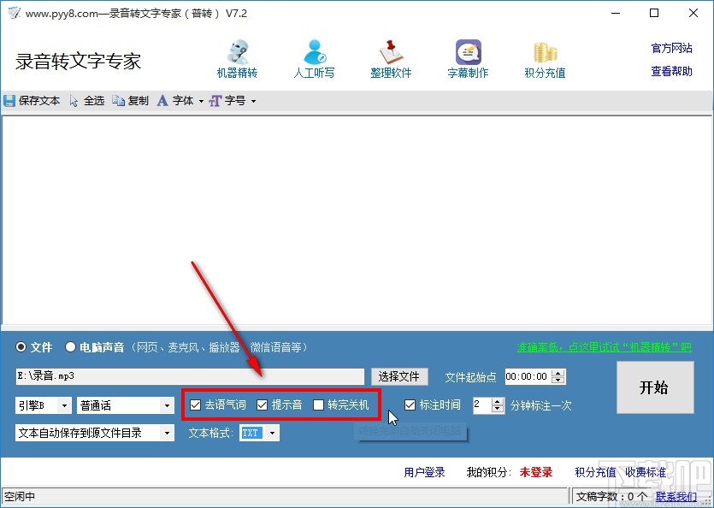Viewport: 714px width, 508px height.
Task: Select the 人工听写 manual transcription icon
Action: (315, 58)
